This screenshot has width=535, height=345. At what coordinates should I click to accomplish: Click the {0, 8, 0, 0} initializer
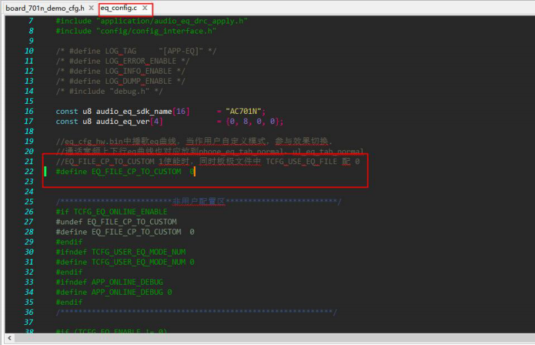pos(253,121)
